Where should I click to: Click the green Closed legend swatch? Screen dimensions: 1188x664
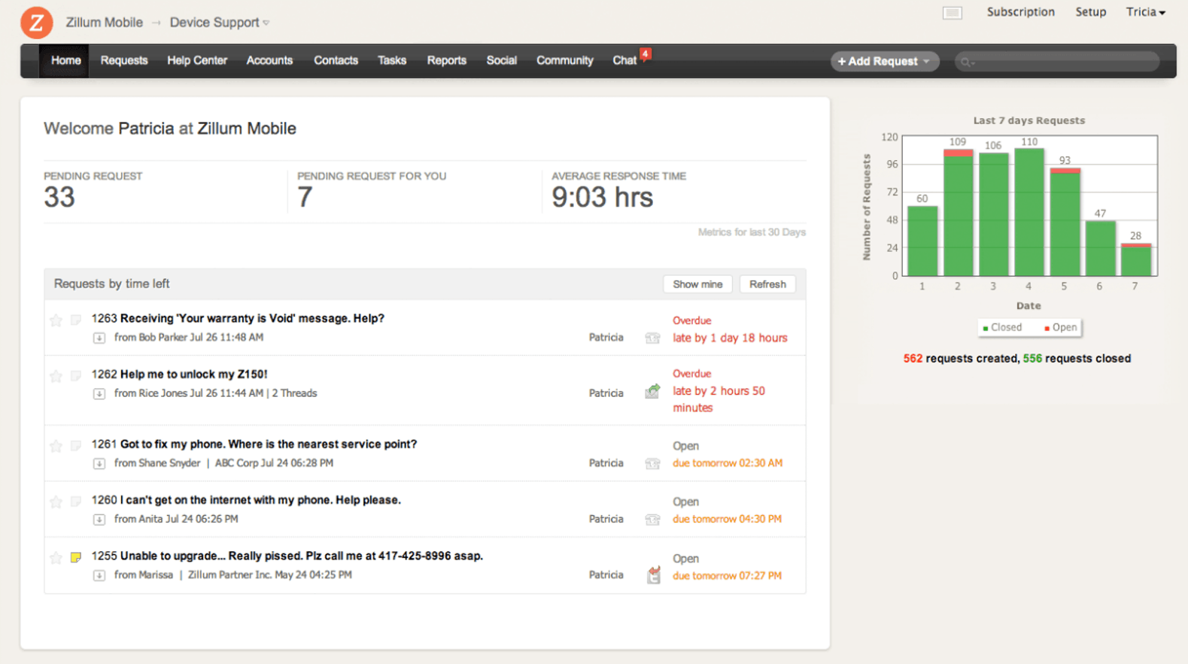[986, 328]
